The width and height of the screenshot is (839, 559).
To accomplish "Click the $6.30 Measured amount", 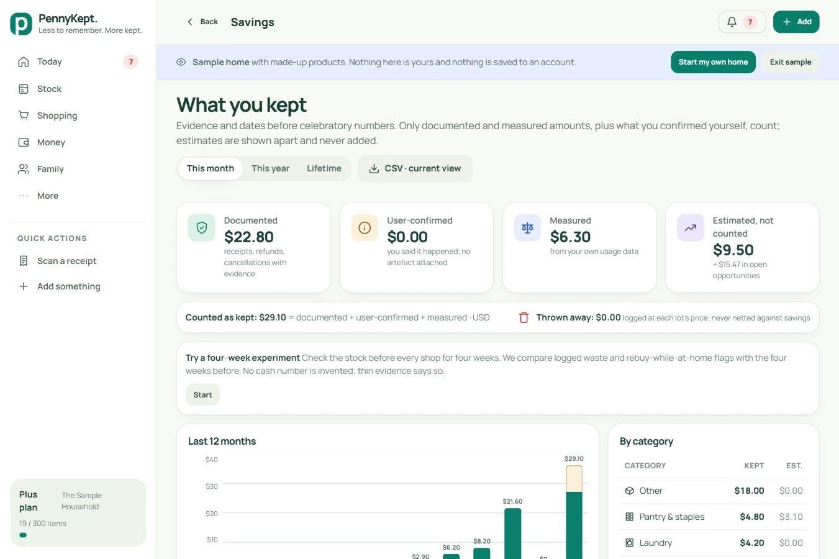I will [x=570, y=237].
